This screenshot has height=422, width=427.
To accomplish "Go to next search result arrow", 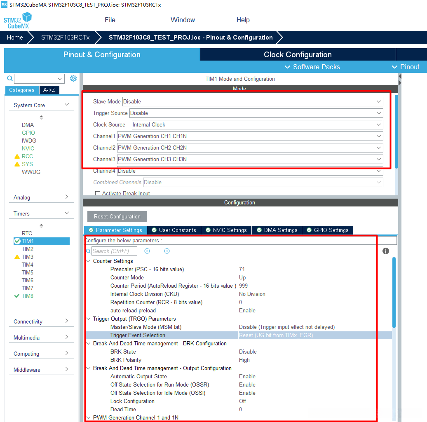I will click(167, 251).
